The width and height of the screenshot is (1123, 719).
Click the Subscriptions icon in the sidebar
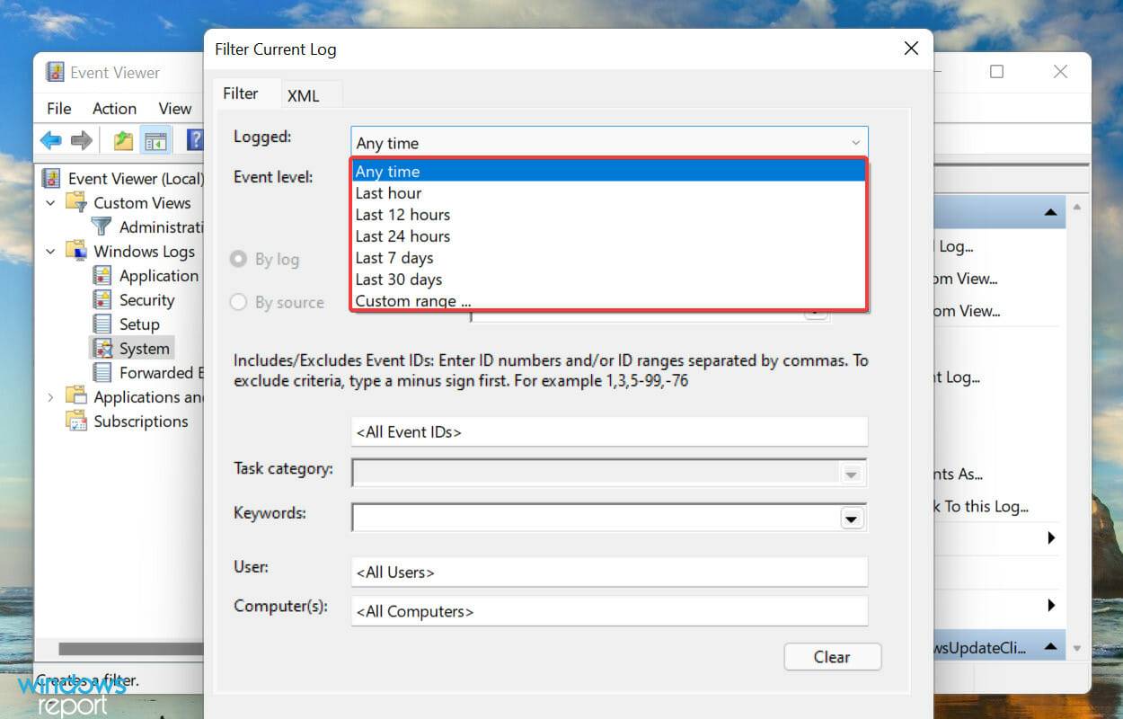76,421
